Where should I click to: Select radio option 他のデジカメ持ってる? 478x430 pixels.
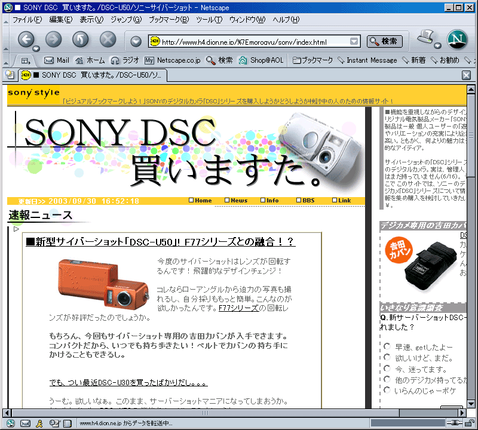[387, 379]
